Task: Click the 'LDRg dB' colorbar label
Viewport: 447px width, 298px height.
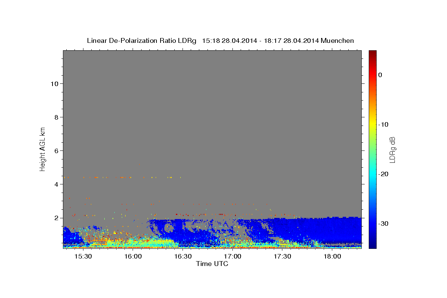Action: 392,149
